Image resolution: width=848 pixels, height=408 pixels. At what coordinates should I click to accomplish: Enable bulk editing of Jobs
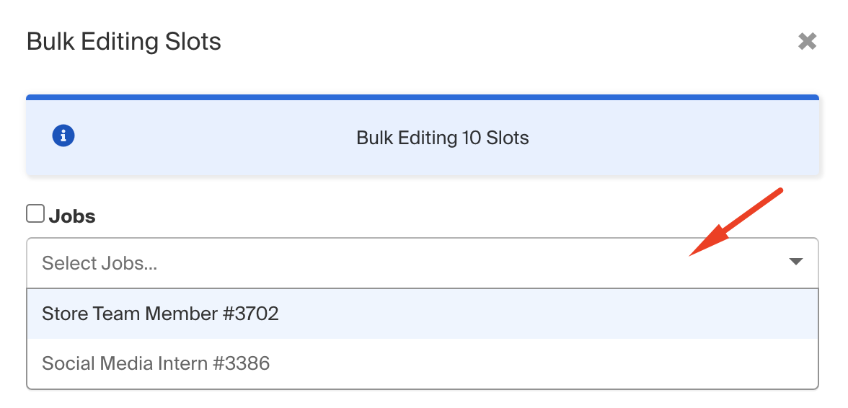[x=35, y=213]
